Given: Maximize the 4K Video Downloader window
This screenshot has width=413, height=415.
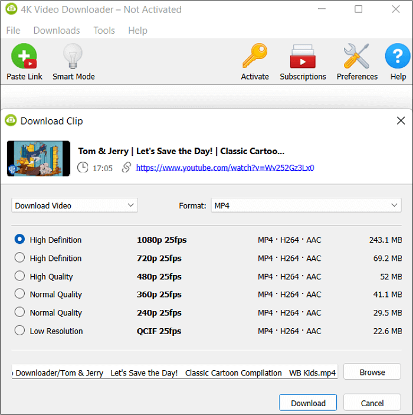Looking at the screenshot, I should pyautogui.click(x=358, y=9).
